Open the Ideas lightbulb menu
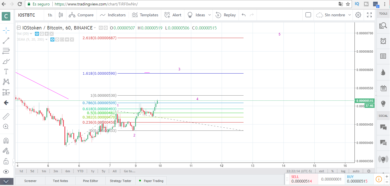Viewport: 390px width, 186px height. coord(196,15)
